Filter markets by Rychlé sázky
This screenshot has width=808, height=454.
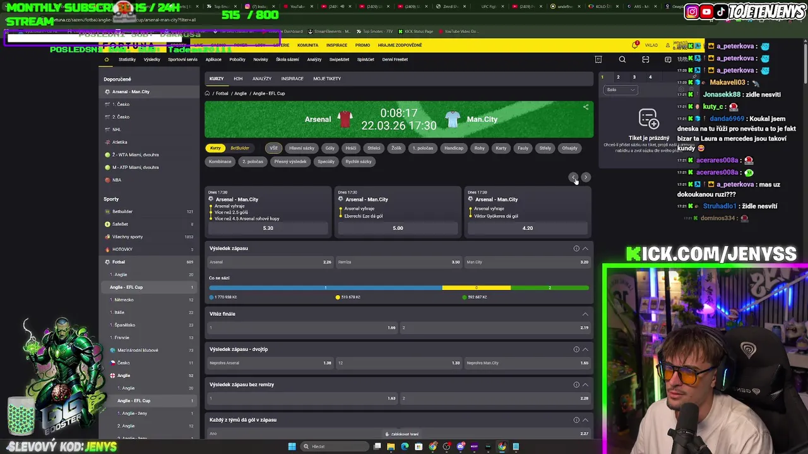pyautogui.click(x=359, y=161)
